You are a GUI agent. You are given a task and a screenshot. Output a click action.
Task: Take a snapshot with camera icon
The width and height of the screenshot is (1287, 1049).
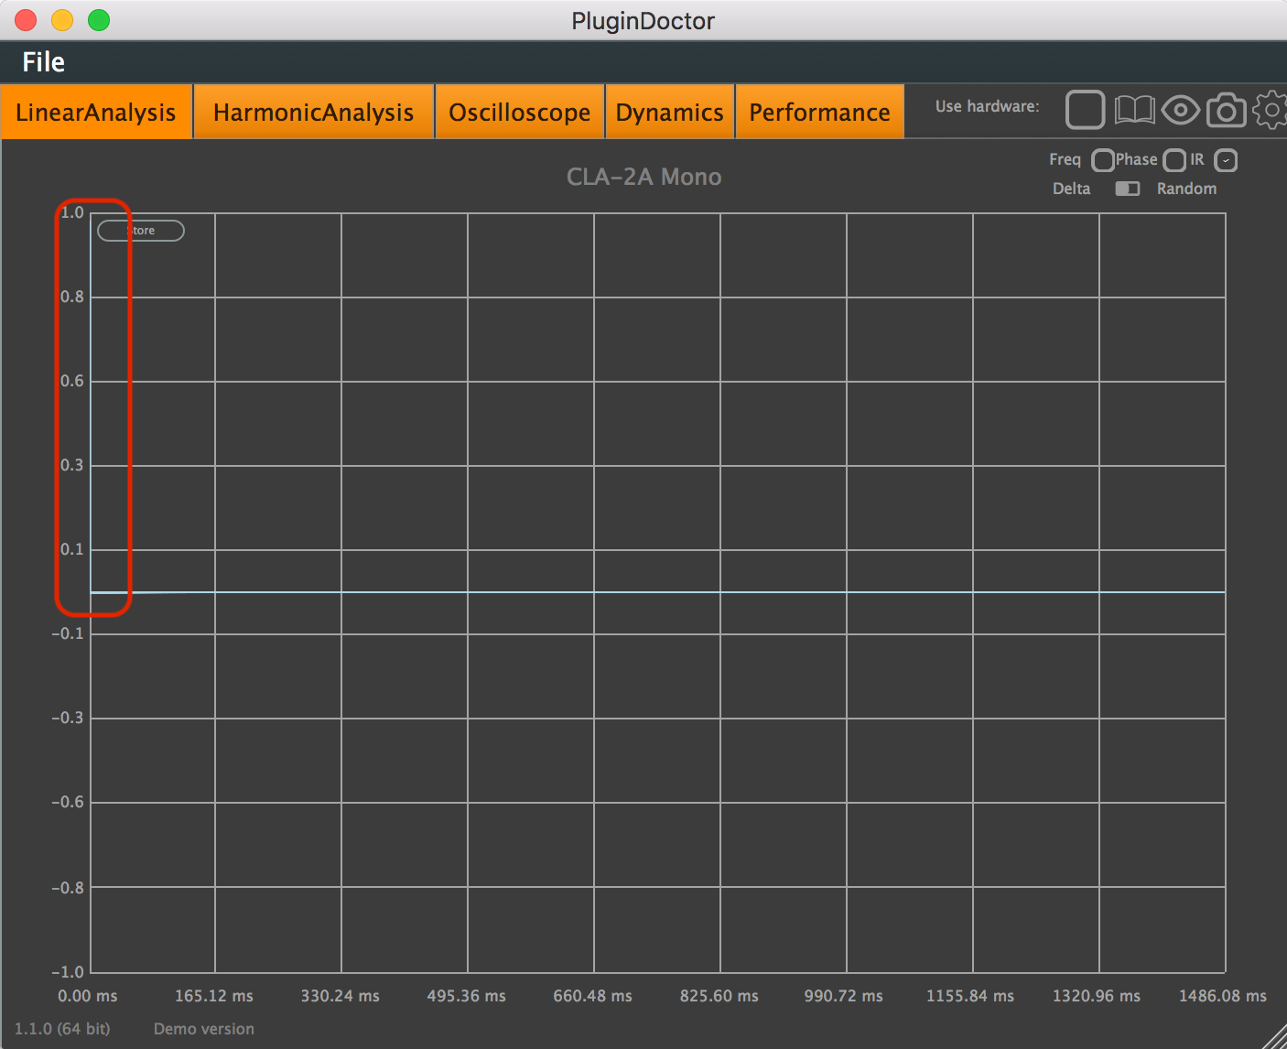point(1227,110)
